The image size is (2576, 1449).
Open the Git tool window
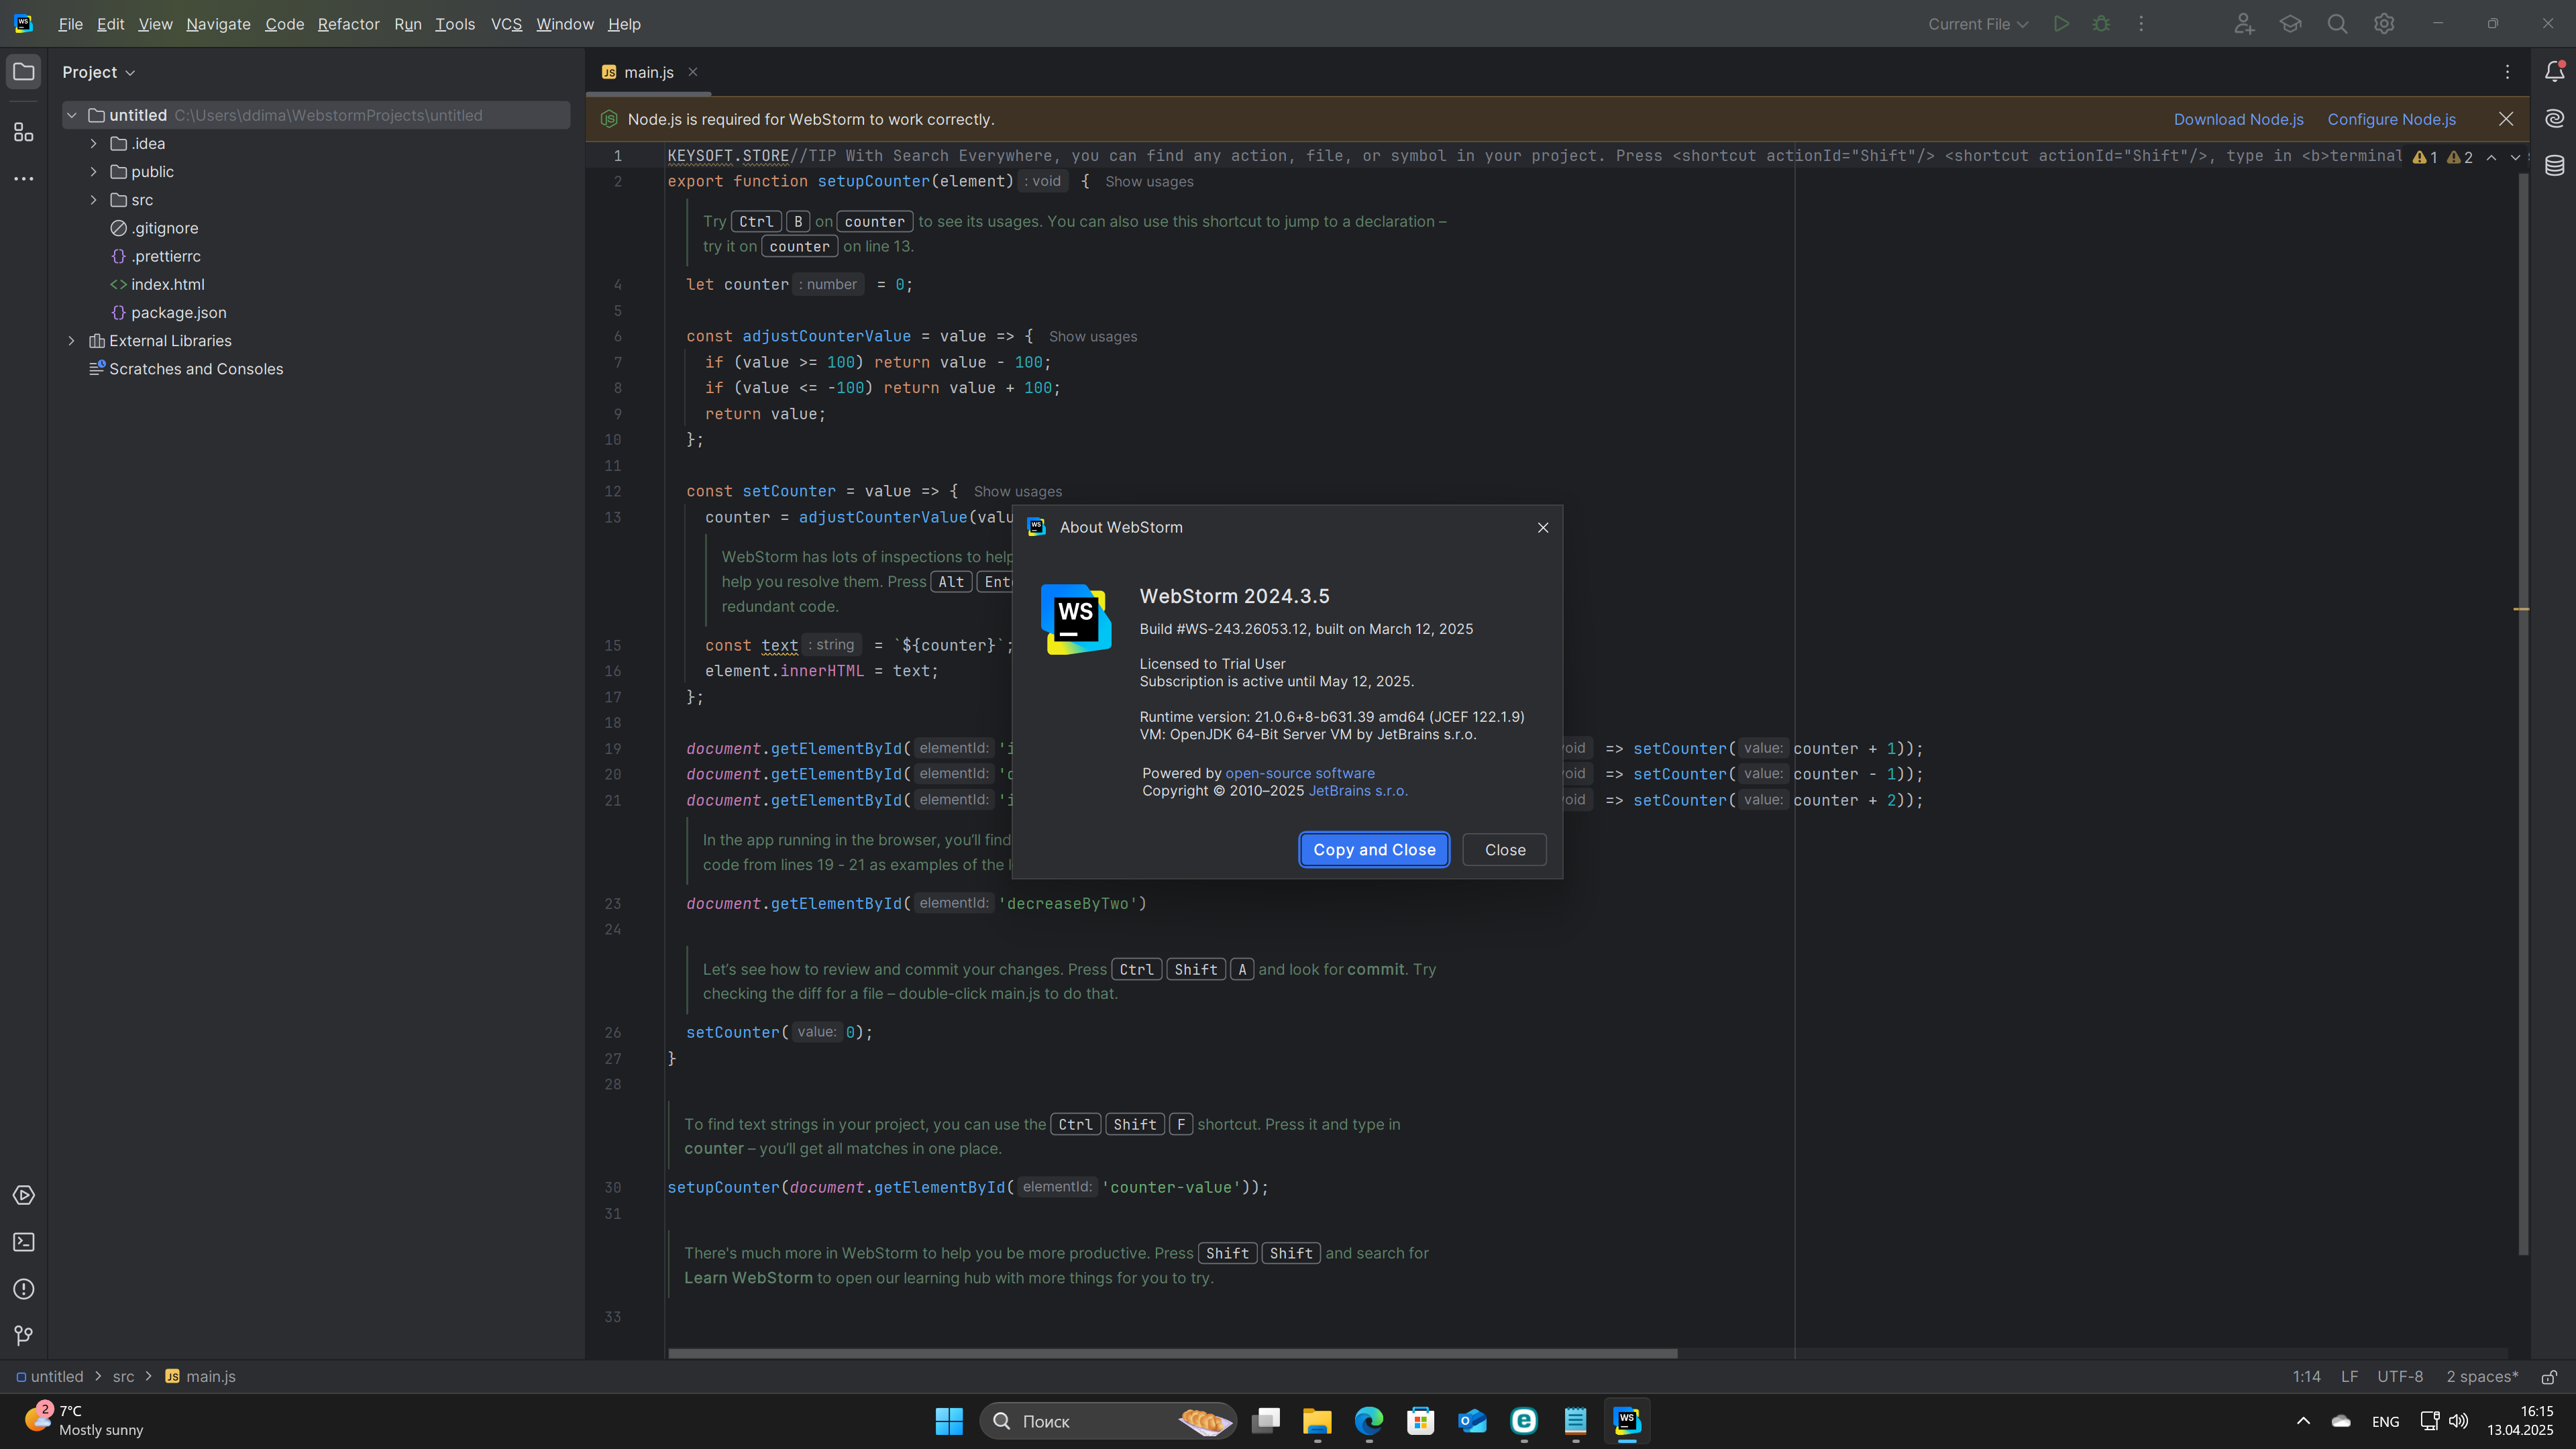pyautogui.click(x=24, y=1335)
